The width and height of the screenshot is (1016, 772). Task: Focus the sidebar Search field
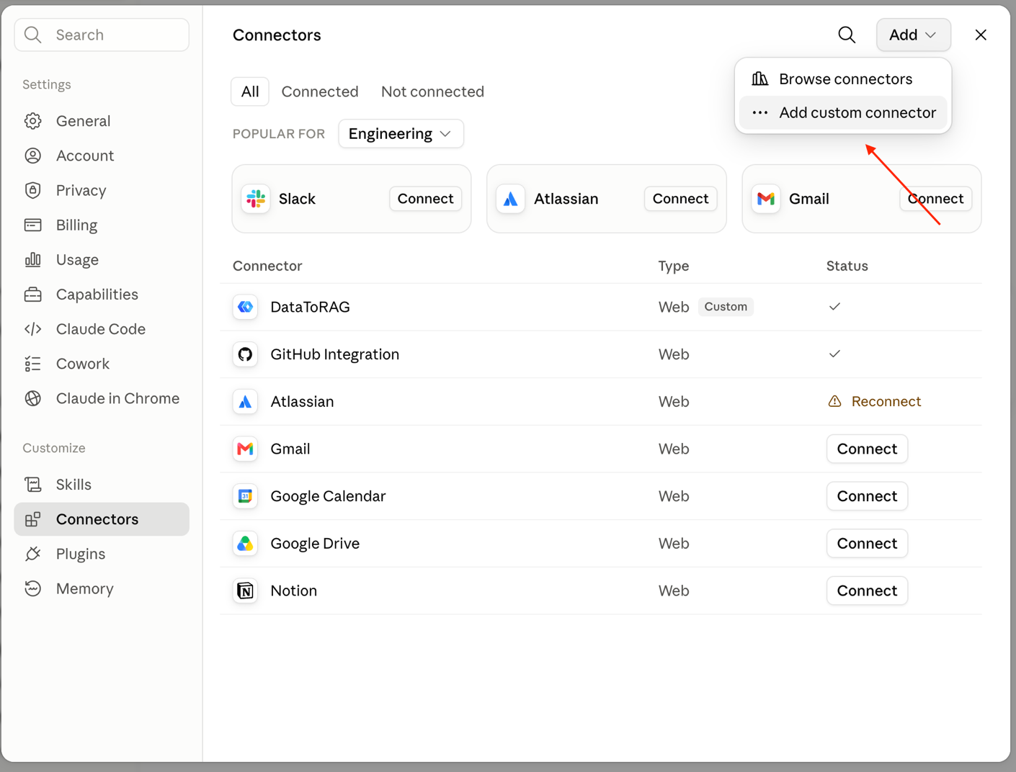click(102, 35)
